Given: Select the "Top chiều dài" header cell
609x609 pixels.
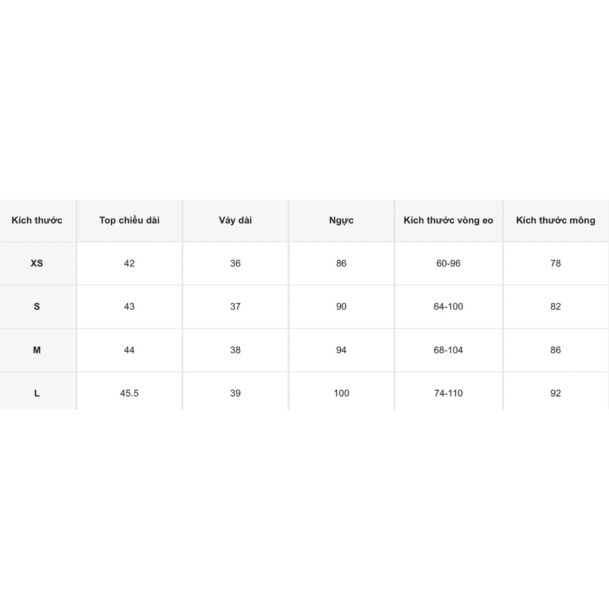Looking at the screenshot, I should (x=129, y=221).
